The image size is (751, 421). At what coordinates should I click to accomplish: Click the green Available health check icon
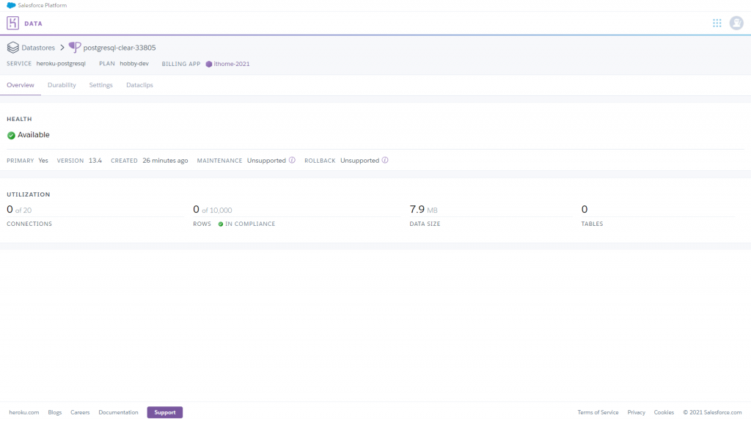[11, 136]
